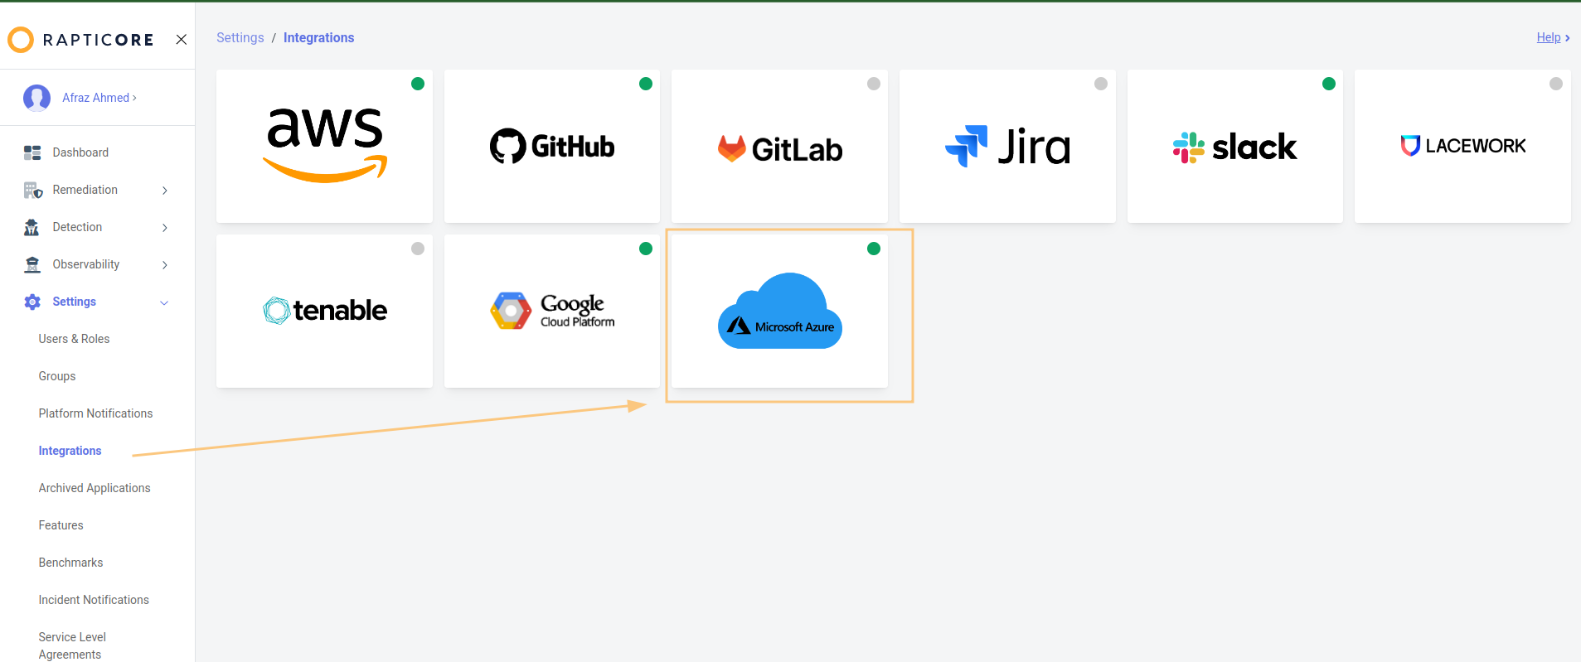This screenshot has width=1581, height=662.
Task: Open the Dashboard page
Action: 80,152
